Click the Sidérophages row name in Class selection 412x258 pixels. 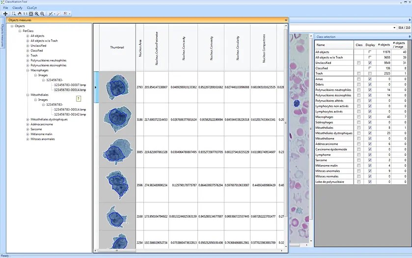click(324, 122)
